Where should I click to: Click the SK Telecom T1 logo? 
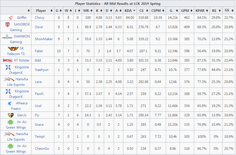coord(12,49)
